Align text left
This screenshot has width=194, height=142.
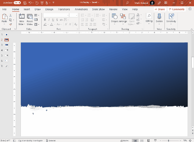pos(82,24)
